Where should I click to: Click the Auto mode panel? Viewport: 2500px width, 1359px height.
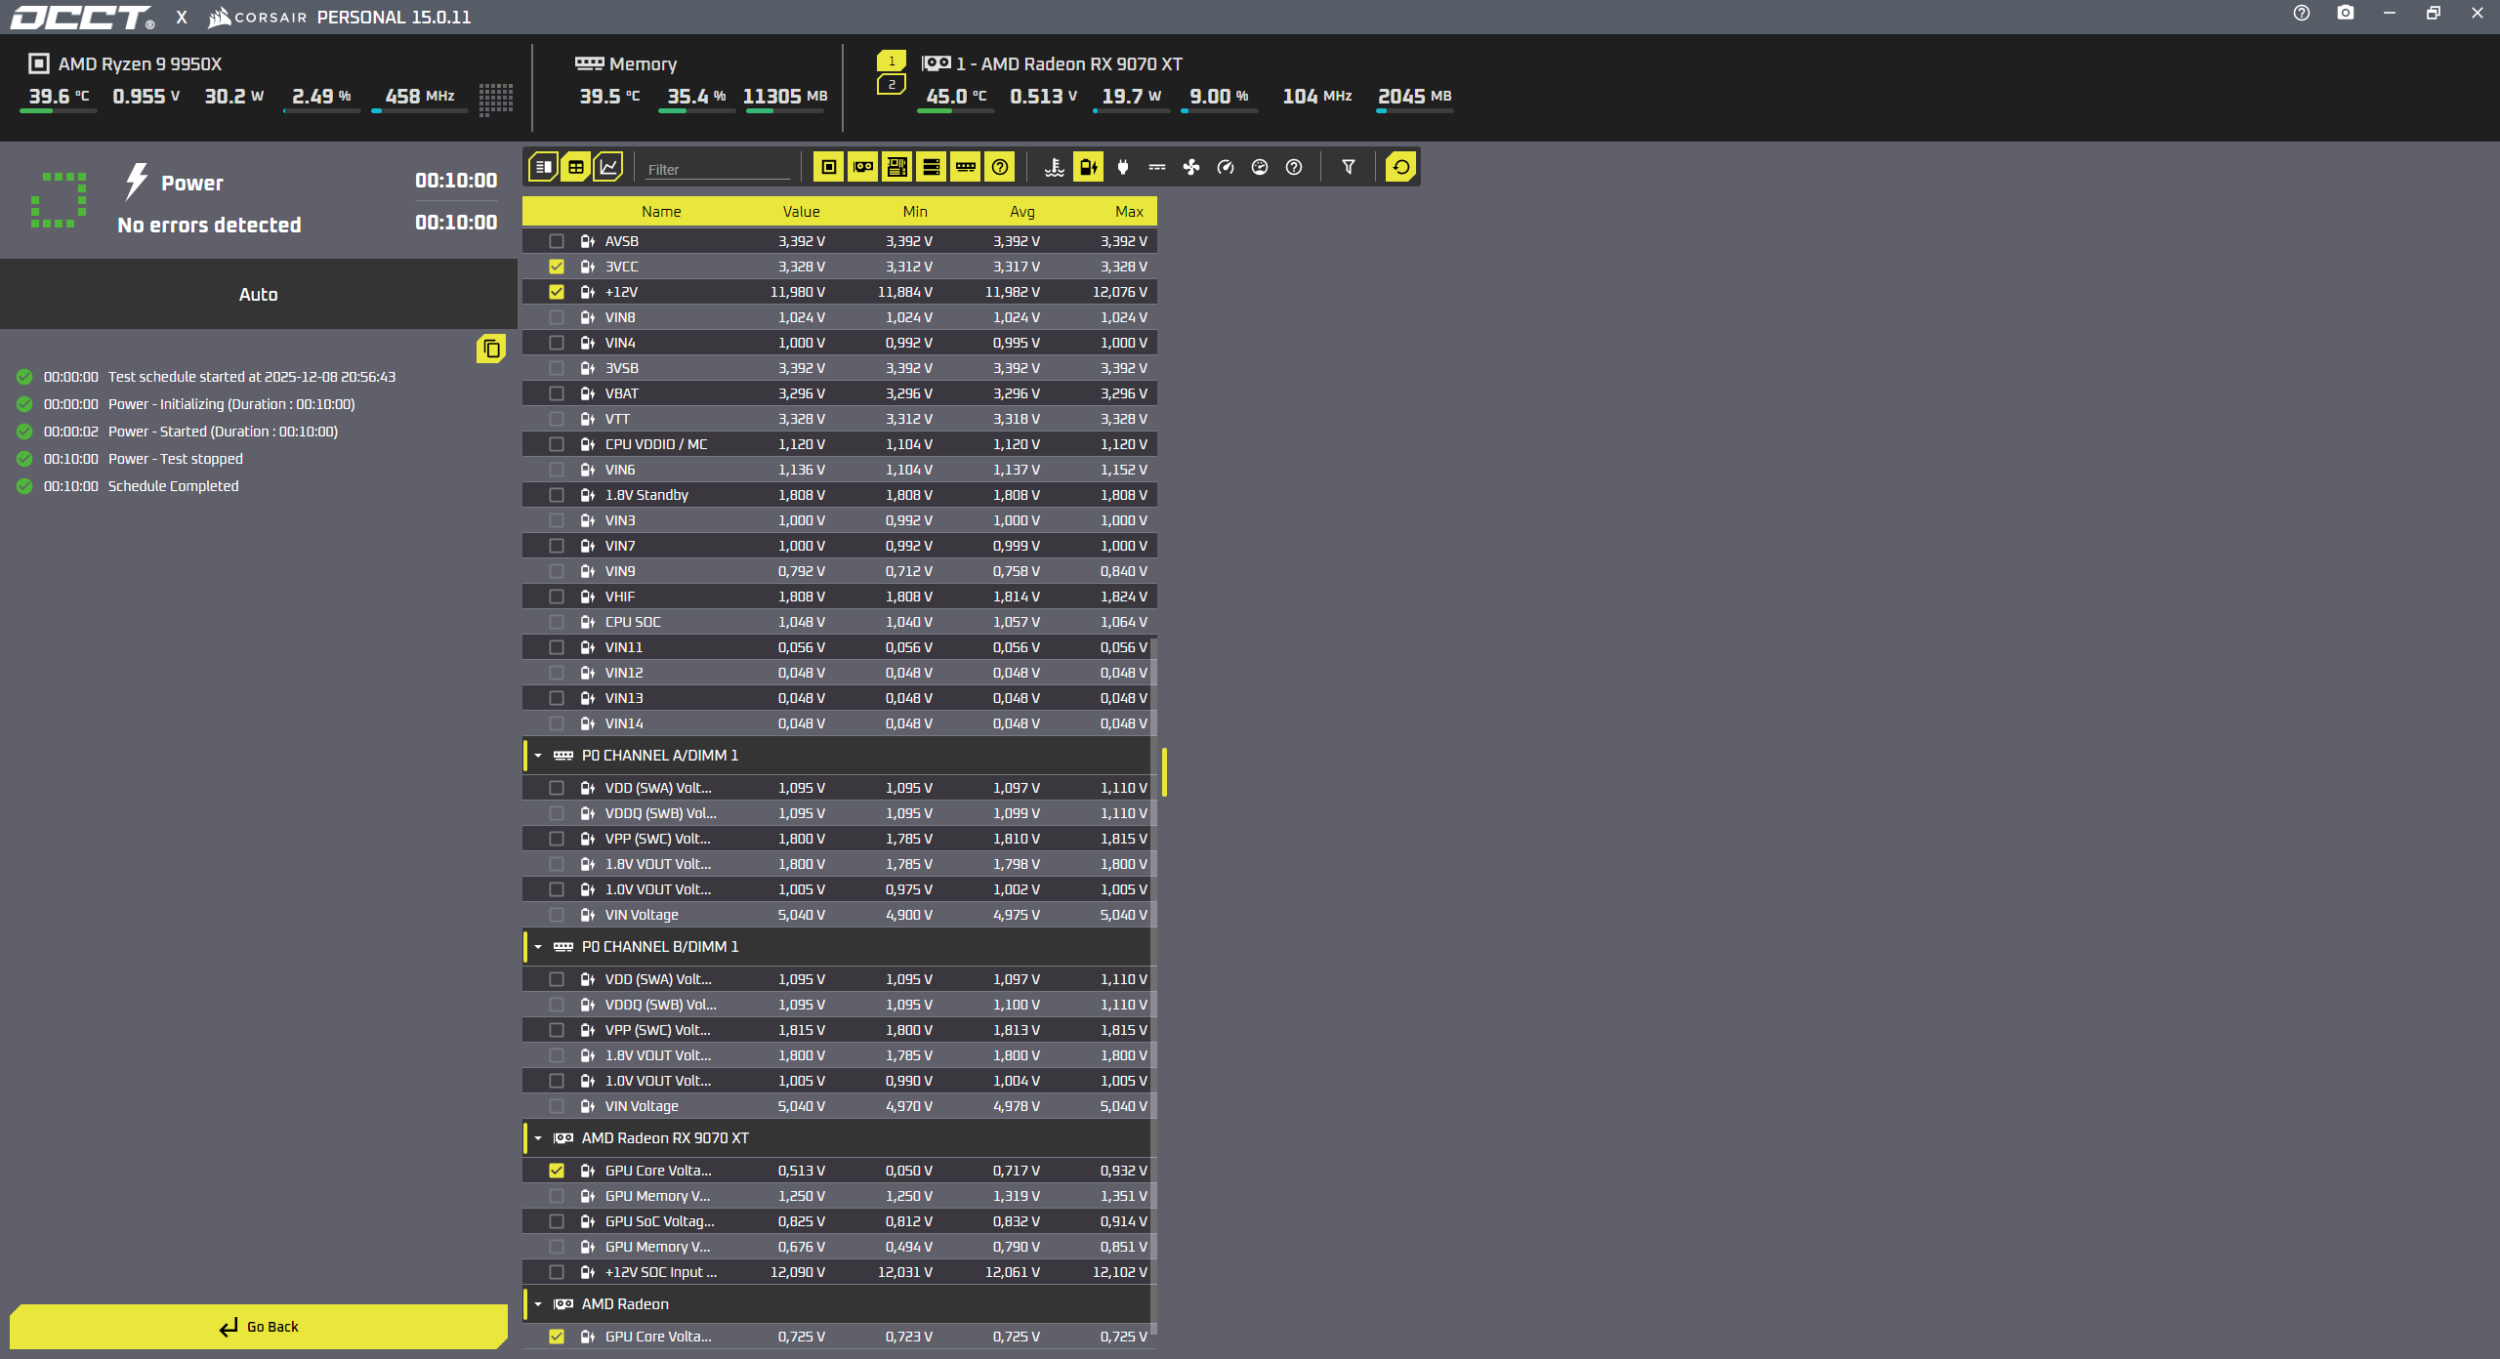pyautogui.click(x=259, y=294)
